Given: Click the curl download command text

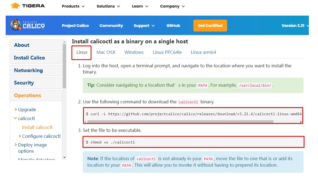Looking at the screenshot, I should point(194,114).
